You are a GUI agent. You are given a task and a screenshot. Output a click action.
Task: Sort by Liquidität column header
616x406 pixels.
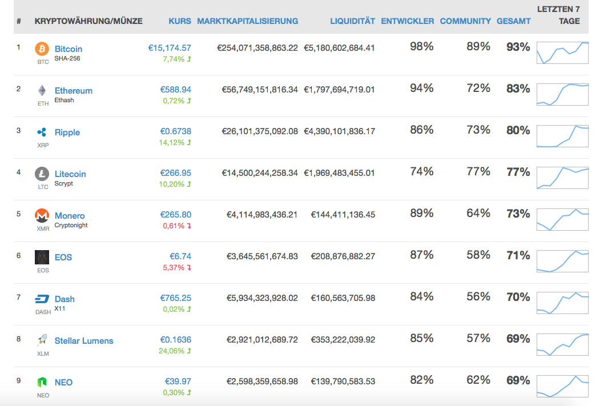click(352, 21)
